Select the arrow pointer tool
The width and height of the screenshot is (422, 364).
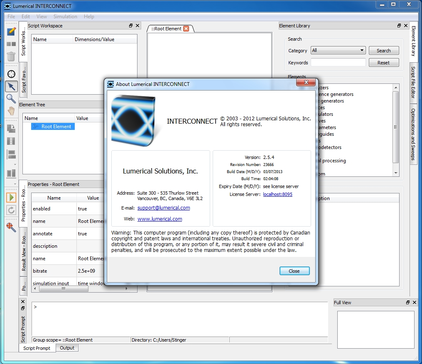[x=11, y=86]
